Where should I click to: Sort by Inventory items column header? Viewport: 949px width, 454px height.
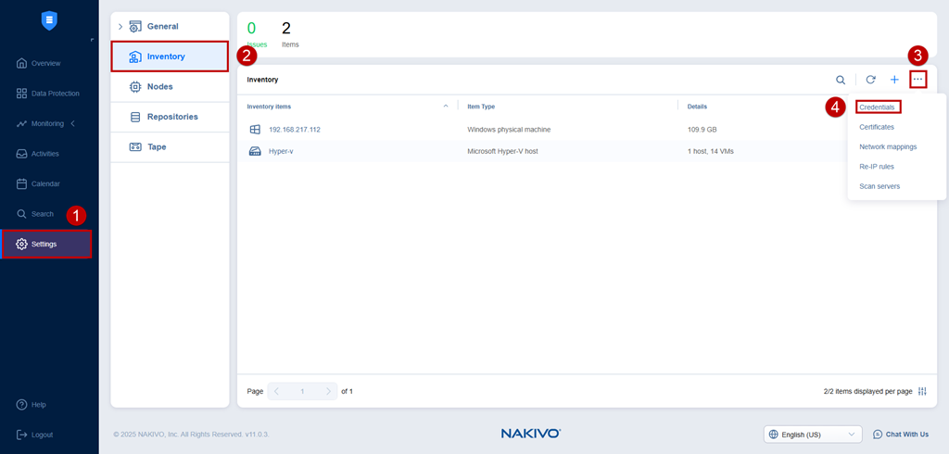269,107
